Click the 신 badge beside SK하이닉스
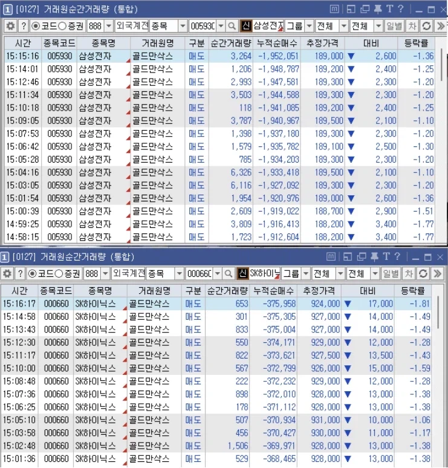The image size is (448, 468). pyautogui.click(x=242, y=273)
